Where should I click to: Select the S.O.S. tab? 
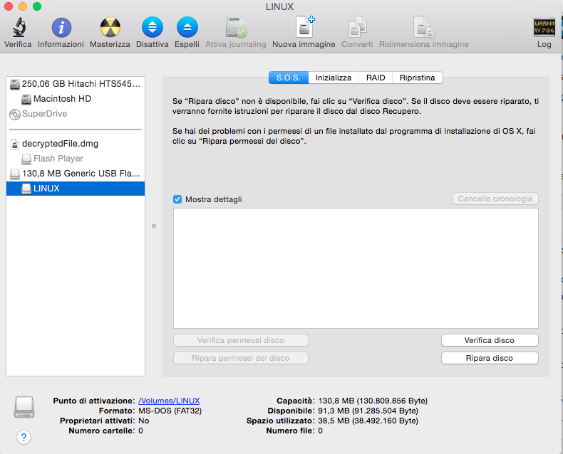point(289,78)
